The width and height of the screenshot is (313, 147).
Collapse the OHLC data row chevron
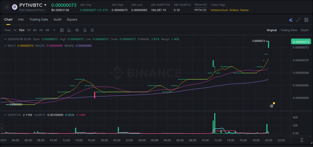[x=5, y=39]
